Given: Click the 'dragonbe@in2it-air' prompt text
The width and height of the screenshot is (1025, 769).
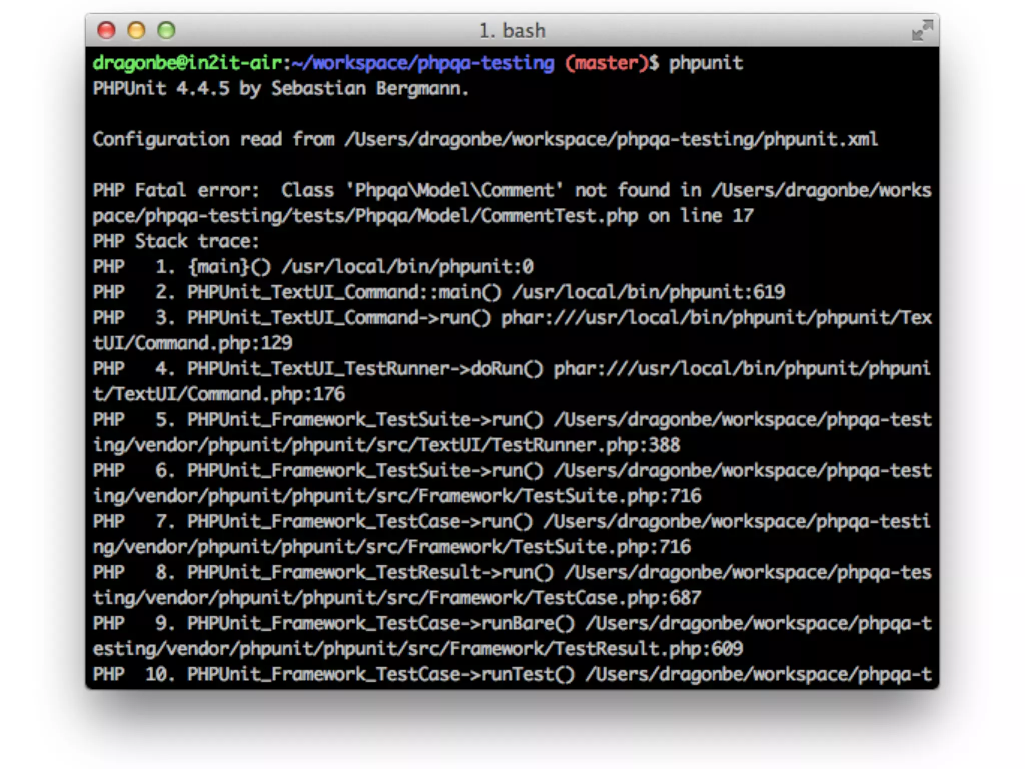Looking at the screenshot, I should 188,64.
